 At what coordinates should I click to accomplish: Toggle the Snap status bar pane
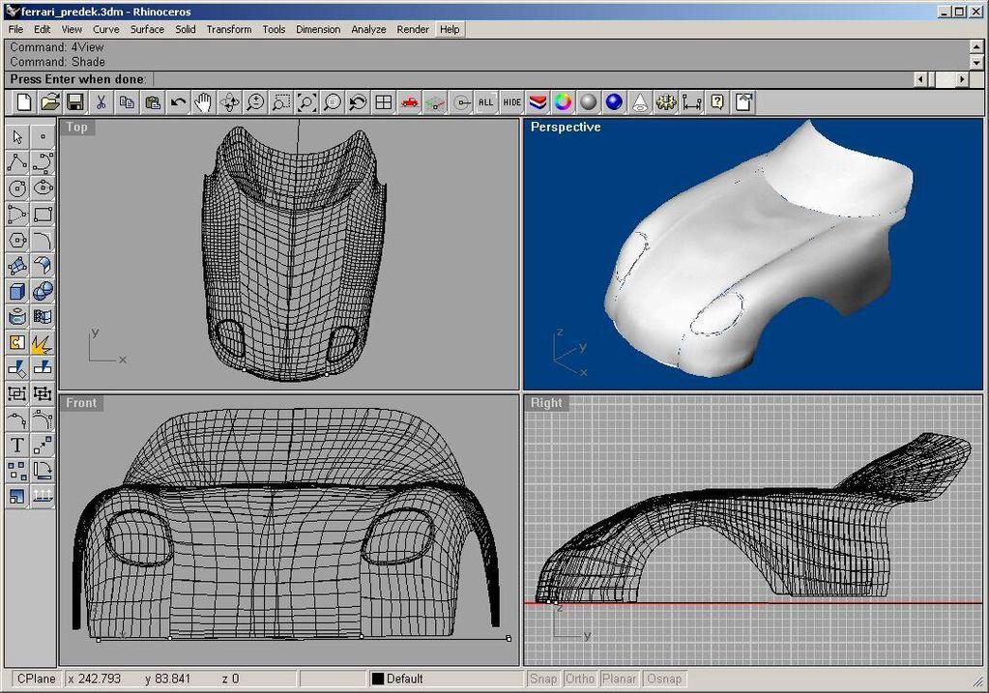pos(543,679)
